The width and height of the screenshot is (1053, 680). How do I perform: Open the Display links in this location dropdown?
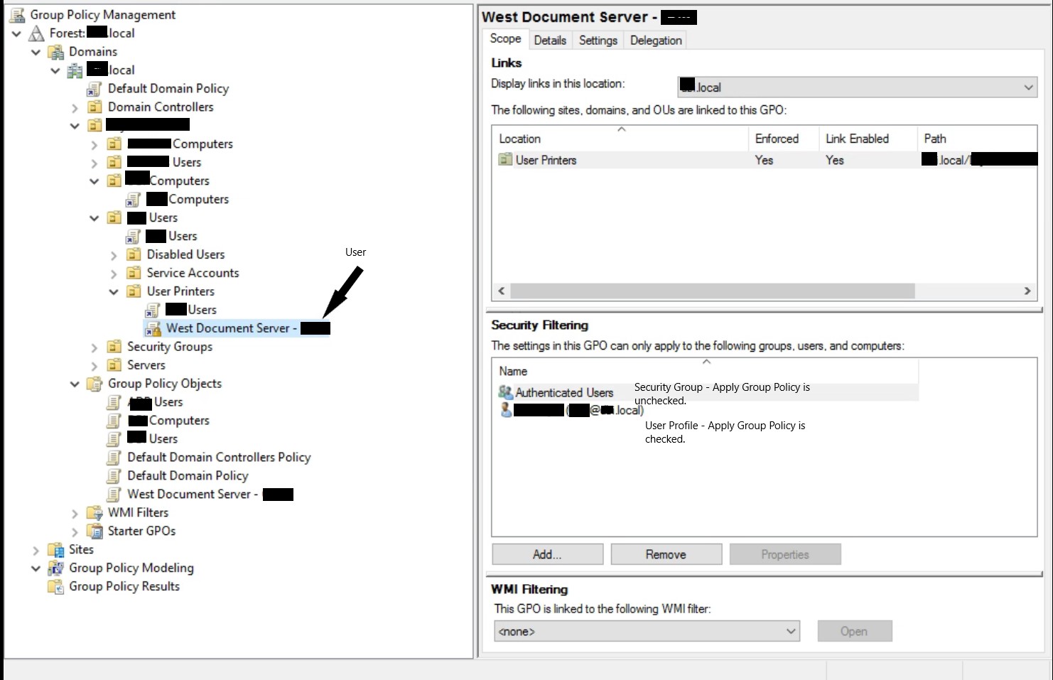[x=1028, y=87]
